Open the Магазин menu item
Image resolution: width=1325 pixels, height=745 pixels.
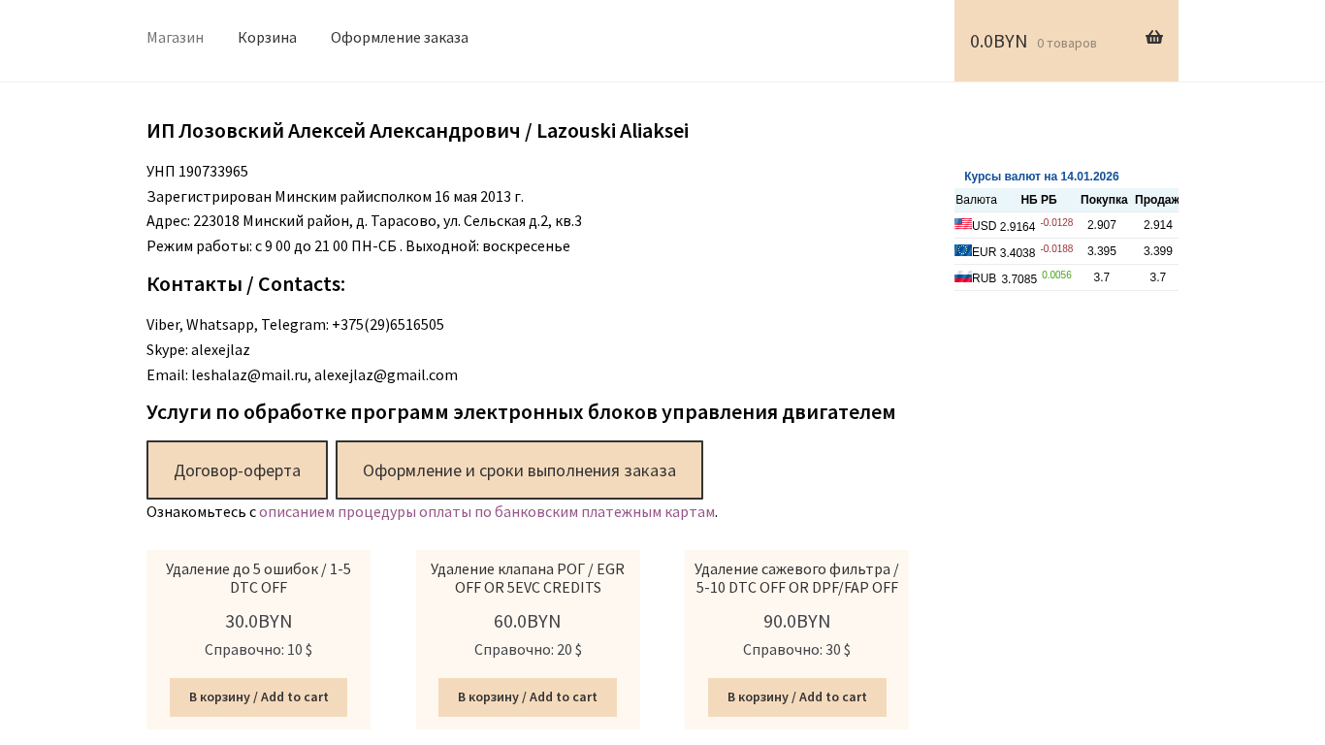pos(175,38)
